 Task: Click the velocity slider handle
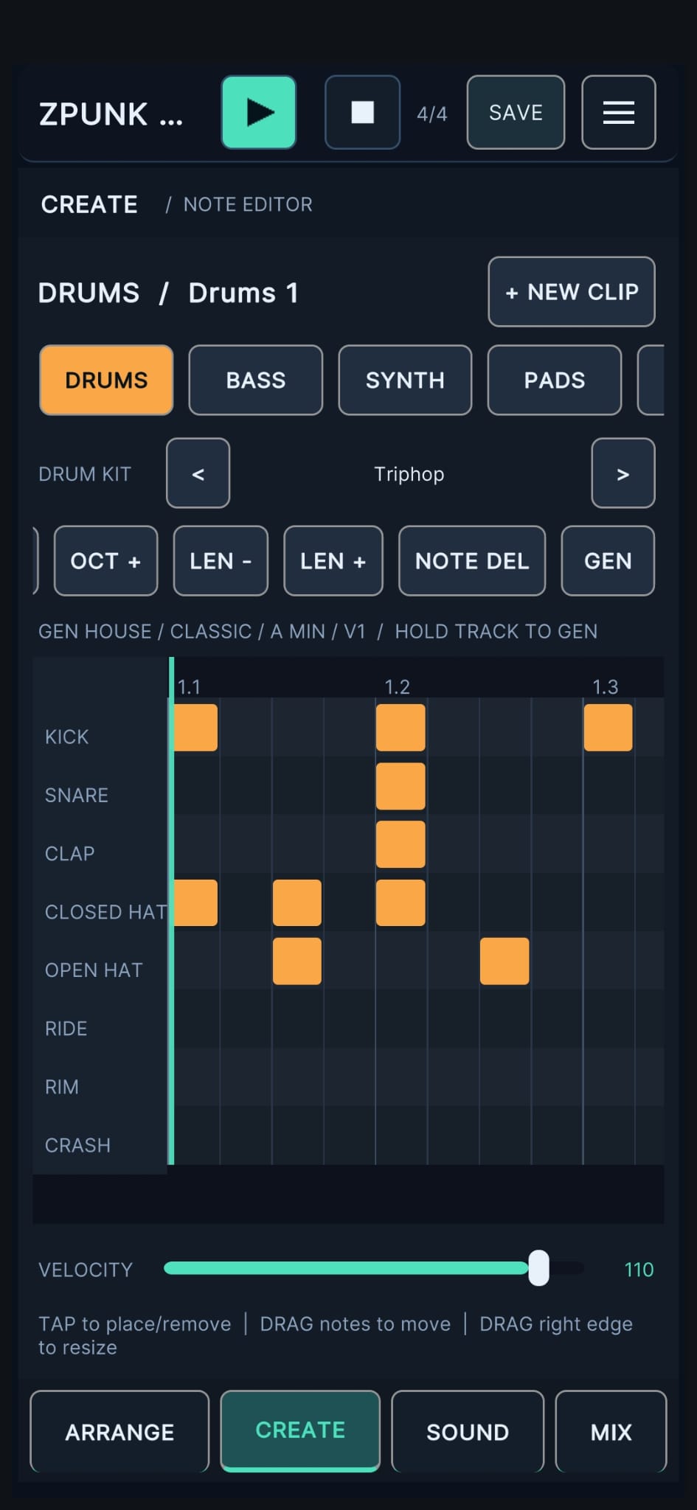coord(539,1267)
